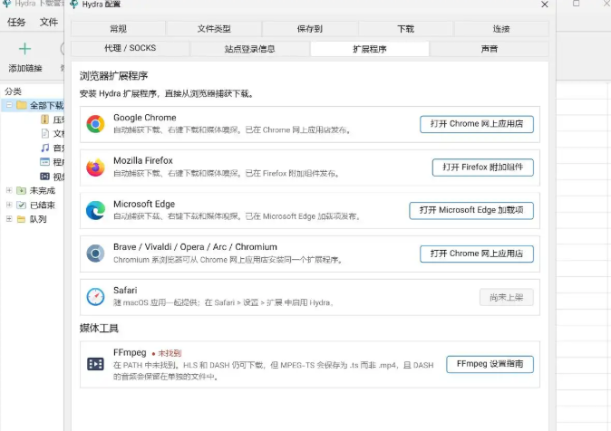
Task: Click the Hydra logo in dialog title
Action: [74, 5]
